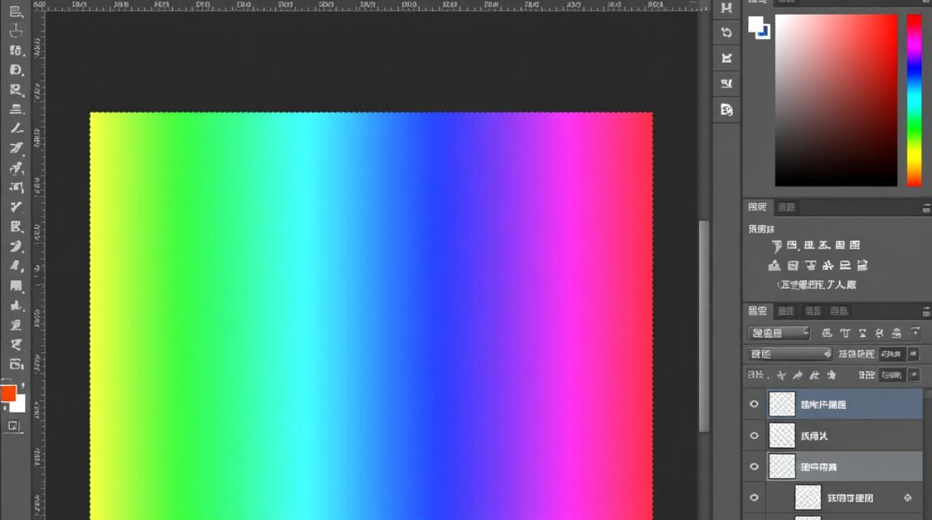
Task: Click the circular arrow icon in the collapsed dock
Action: [x=726, y=33]
